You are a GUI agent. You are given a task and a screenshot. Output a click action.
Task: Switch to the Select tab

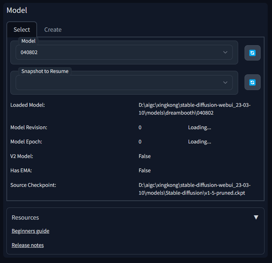click(x=22, y=30)
